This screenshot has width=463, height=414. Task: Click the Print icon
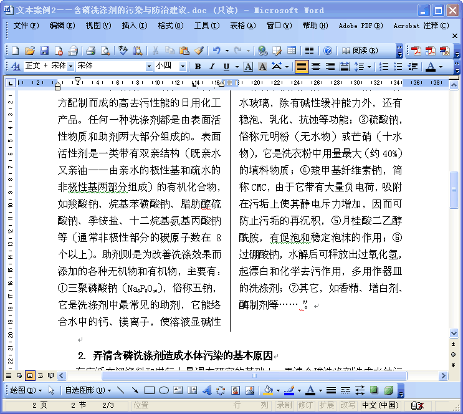(91, 51)
